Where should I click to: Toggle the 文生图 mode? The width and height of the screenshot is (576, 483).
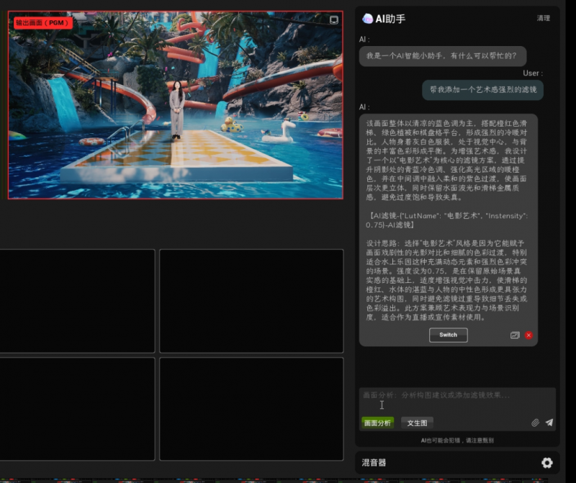click(417, 423)
